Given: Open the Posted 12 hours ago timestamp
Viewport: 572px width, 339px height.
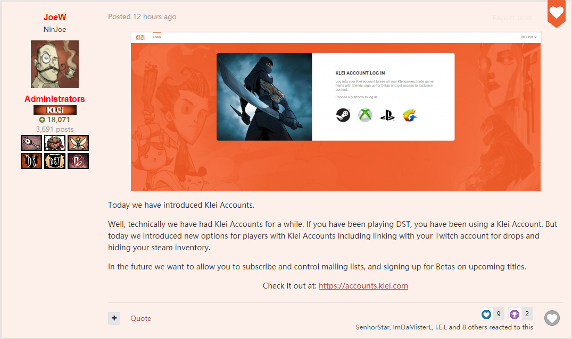Looking at the screenshot, I should coord(142,17).
